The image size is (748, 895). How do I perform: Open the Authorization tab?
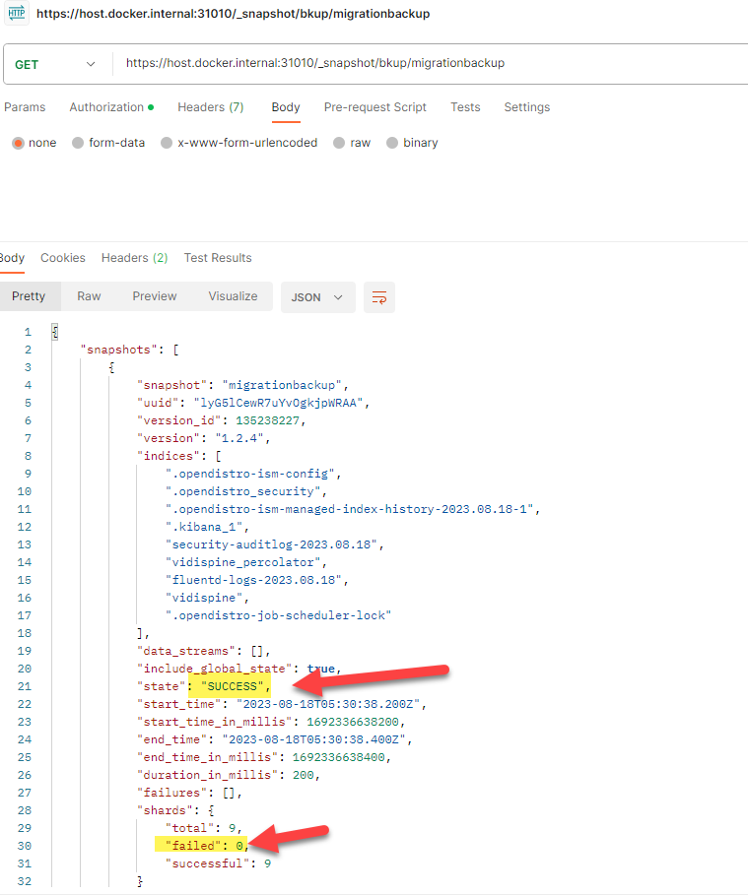[110, 107]
